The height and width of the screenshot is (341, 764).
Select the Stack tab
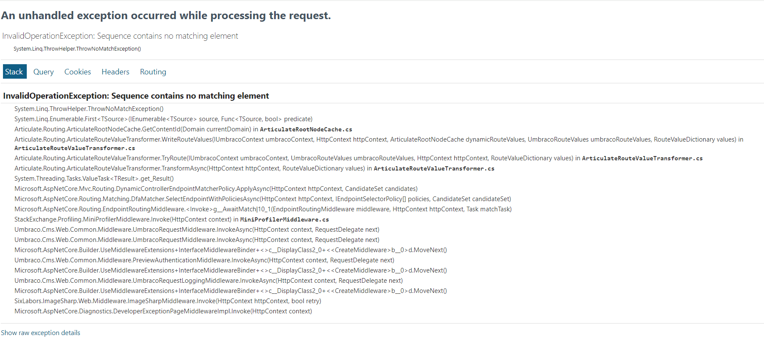[x=14, y=71]
